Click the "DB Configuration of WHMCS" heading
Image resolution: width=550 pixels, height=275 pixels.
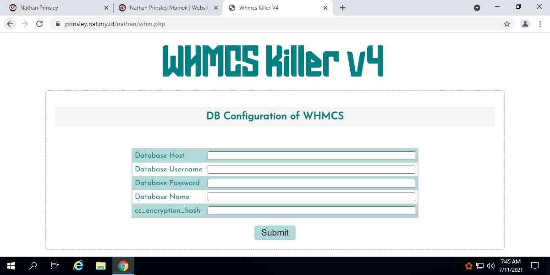(x=275, y=116)
